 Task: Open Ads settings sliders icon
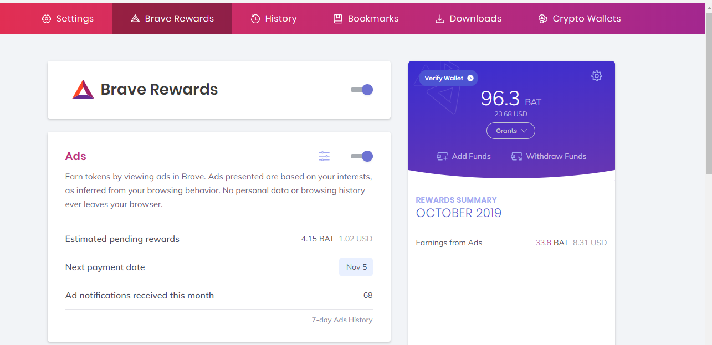[x=324, y=156]
